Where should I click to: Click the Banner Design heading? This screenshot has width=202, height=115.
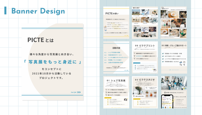tap(38, 11)
